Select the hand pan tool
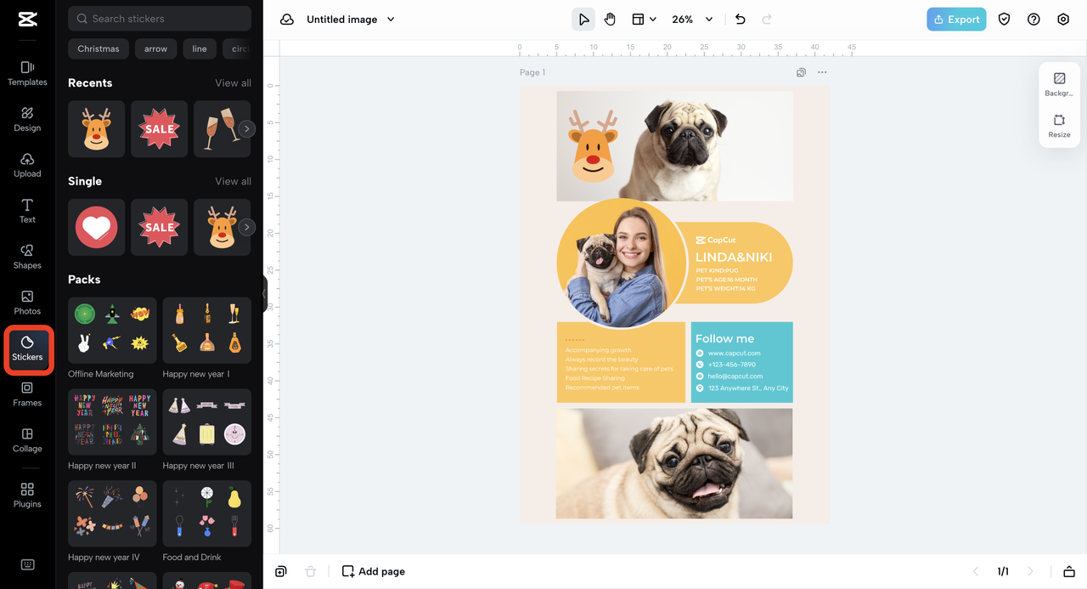Image resolution: width=1087 pixels, height=589 pixels. [610, 20]
